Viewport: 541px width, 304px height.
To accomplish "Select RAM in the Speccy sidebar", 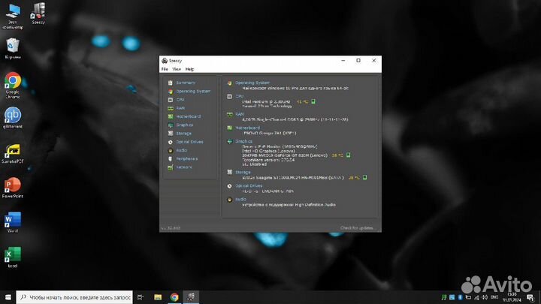I will 180,108.
